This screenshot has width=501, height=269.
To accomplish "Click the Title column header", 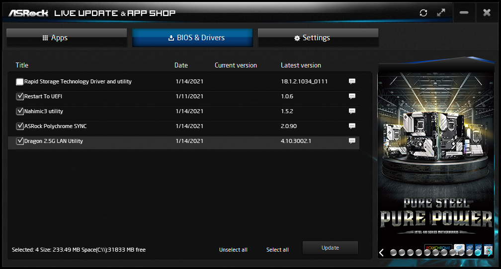I will (x=22, y=65).
